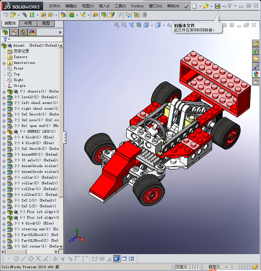Switch to the 草图 tab
Image resolution: width=261 pixels, height=271 pixels.
tap(46, 23)
